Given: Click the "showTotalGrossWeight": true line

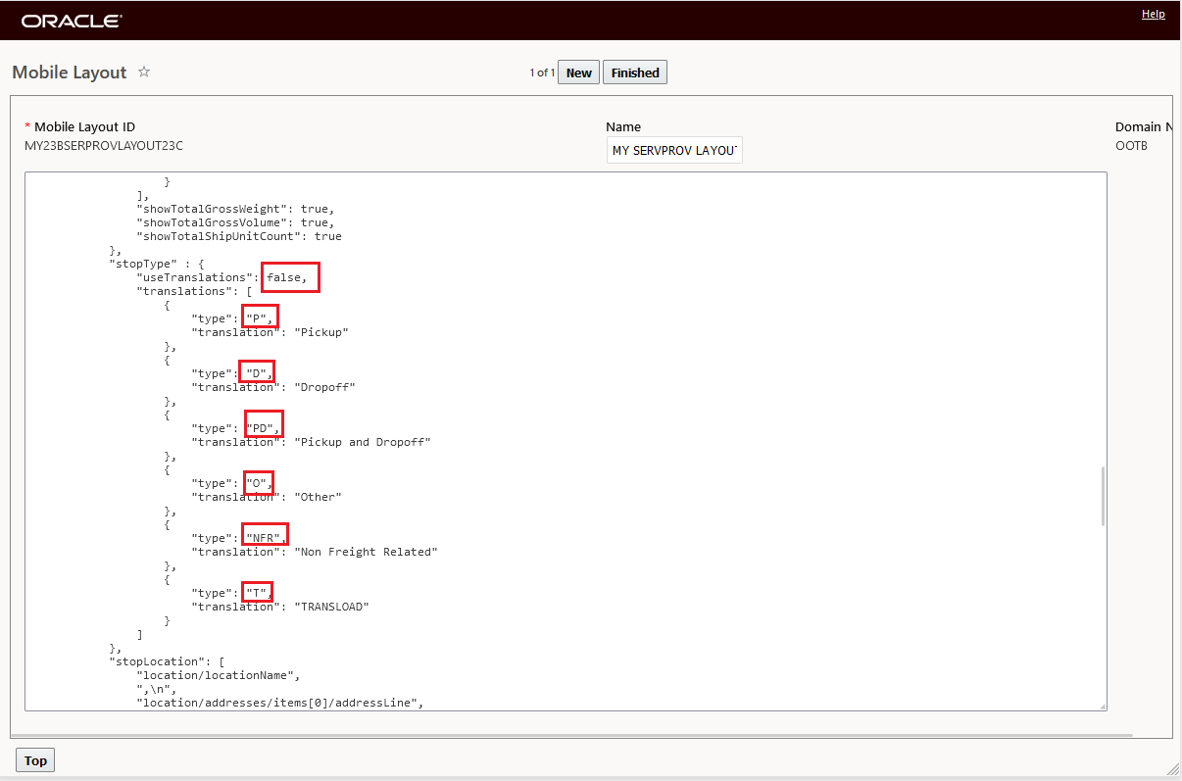Looking at the screenshot, I should point(235,209).
